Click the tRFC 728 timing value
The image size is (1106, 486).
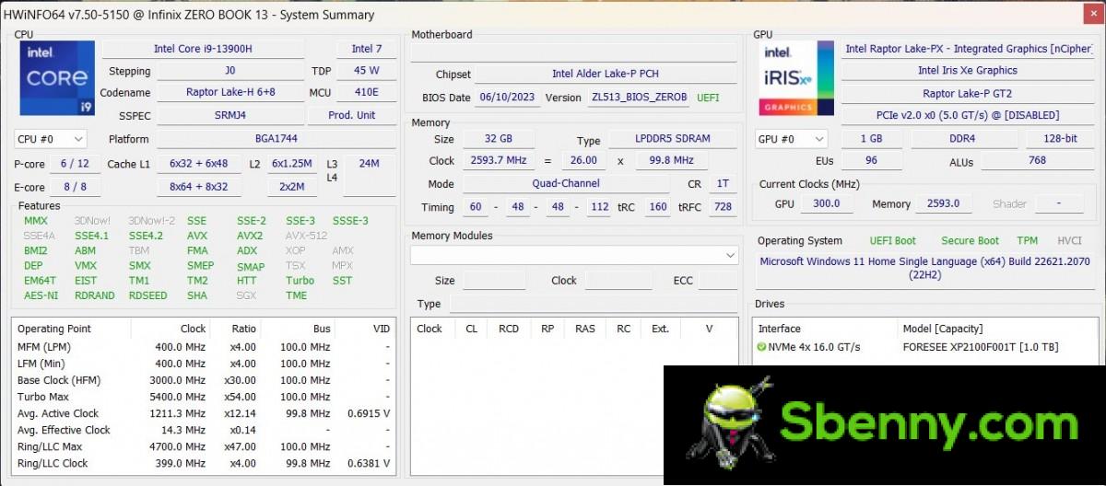[x=724, y=206]
